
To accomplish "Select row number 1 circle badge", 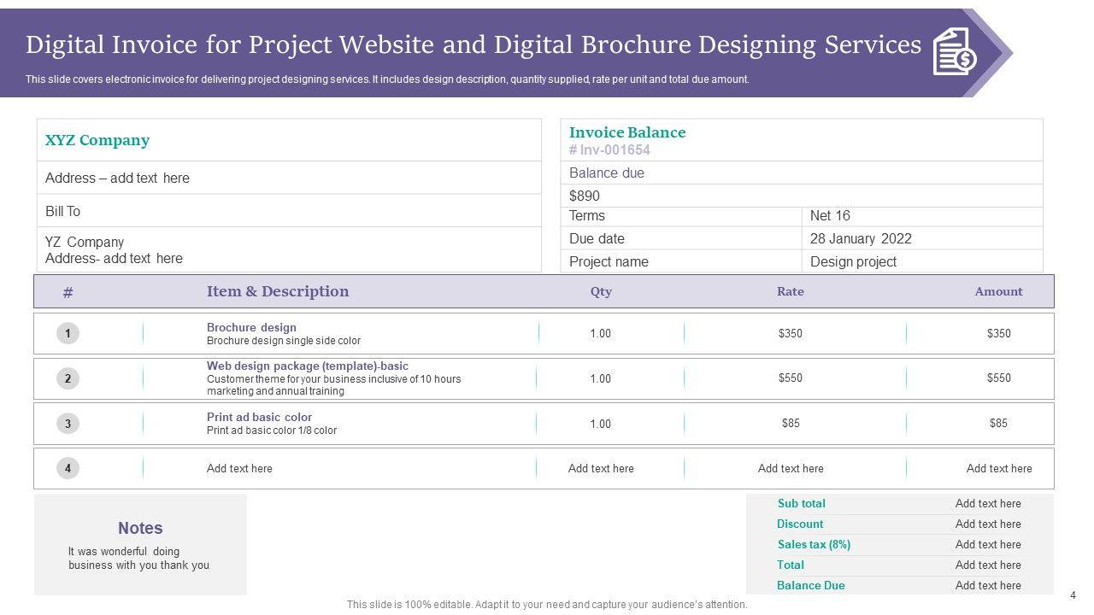I will click(68, 333).
